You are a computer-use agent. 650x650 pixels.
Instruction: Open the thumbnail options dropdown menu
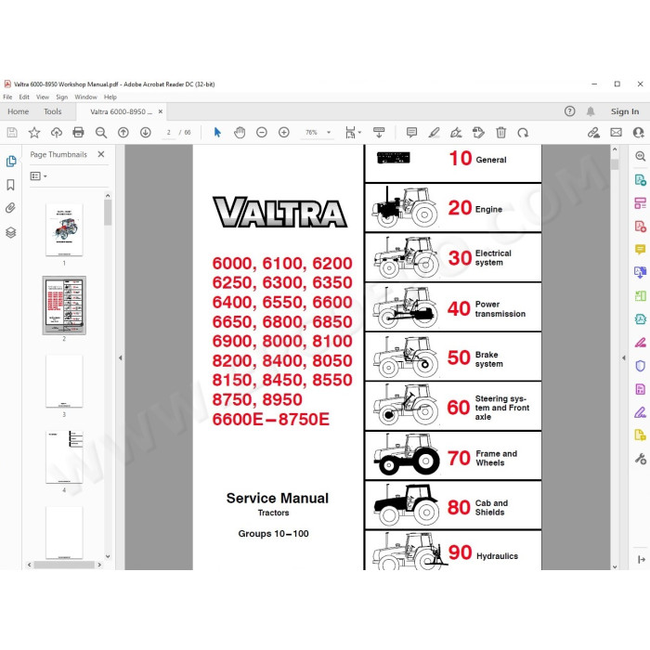click(39, 176)
